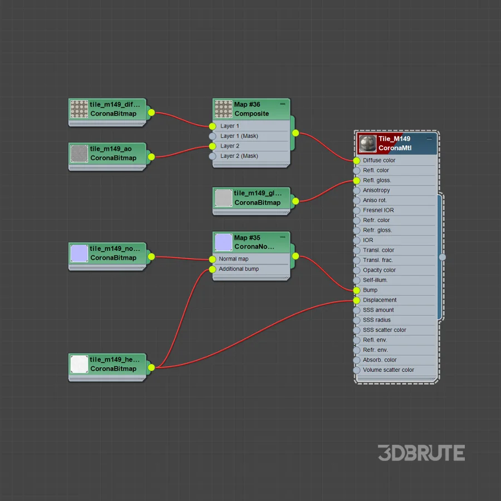This screenshot has width=501, height=501.
Task: Click output socket of Map #35 CoronaNormal
Action: [296, 256]
